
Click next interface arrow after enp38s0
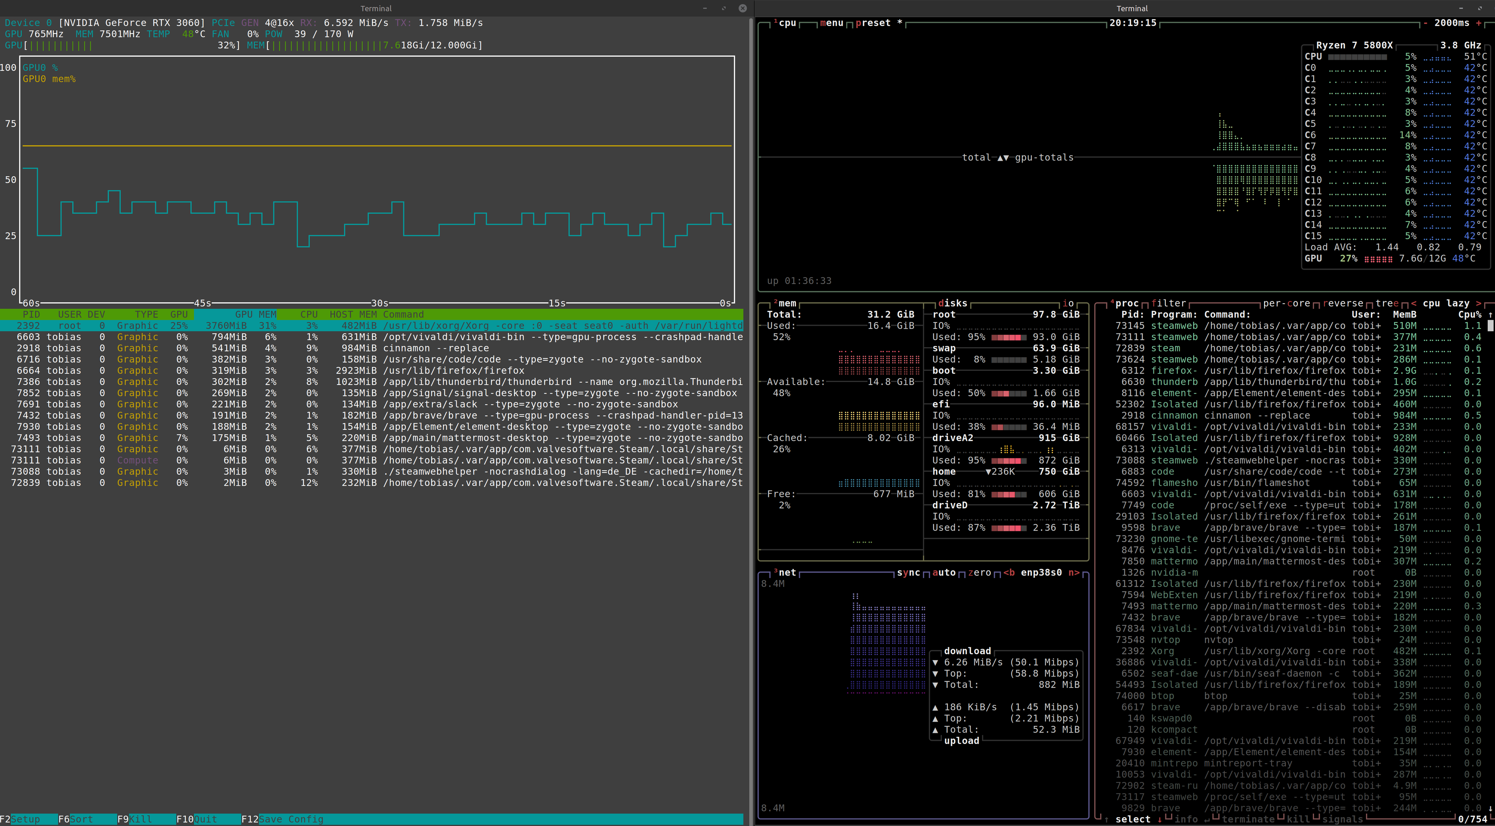[x=1073, y=573]
